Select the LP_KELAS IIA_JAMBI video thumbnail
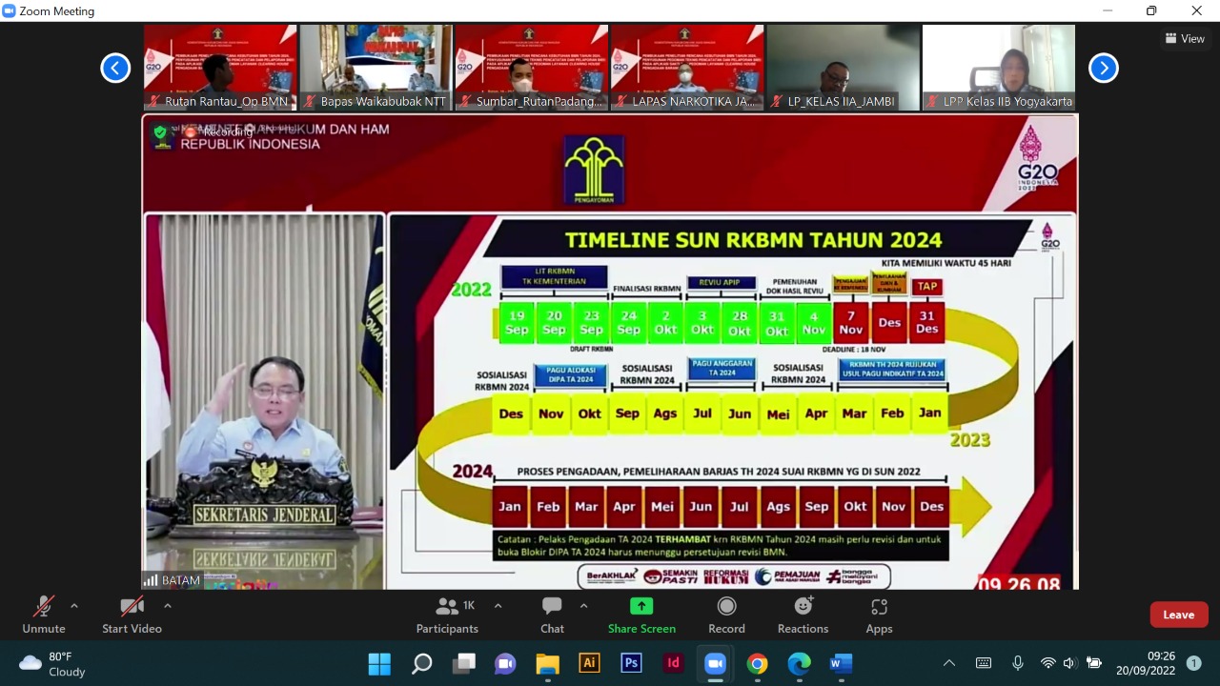 [x=843, y=68]
